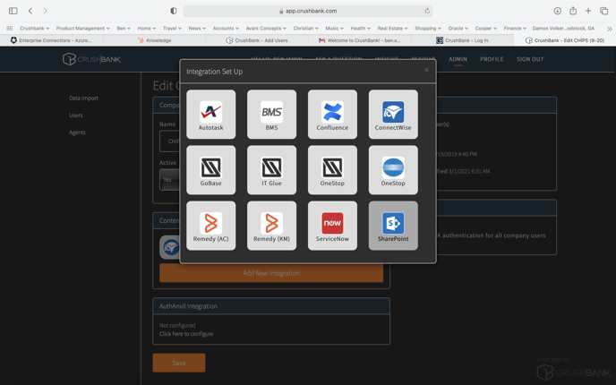Expand the Ben bookmarks folder

(124, 29)
